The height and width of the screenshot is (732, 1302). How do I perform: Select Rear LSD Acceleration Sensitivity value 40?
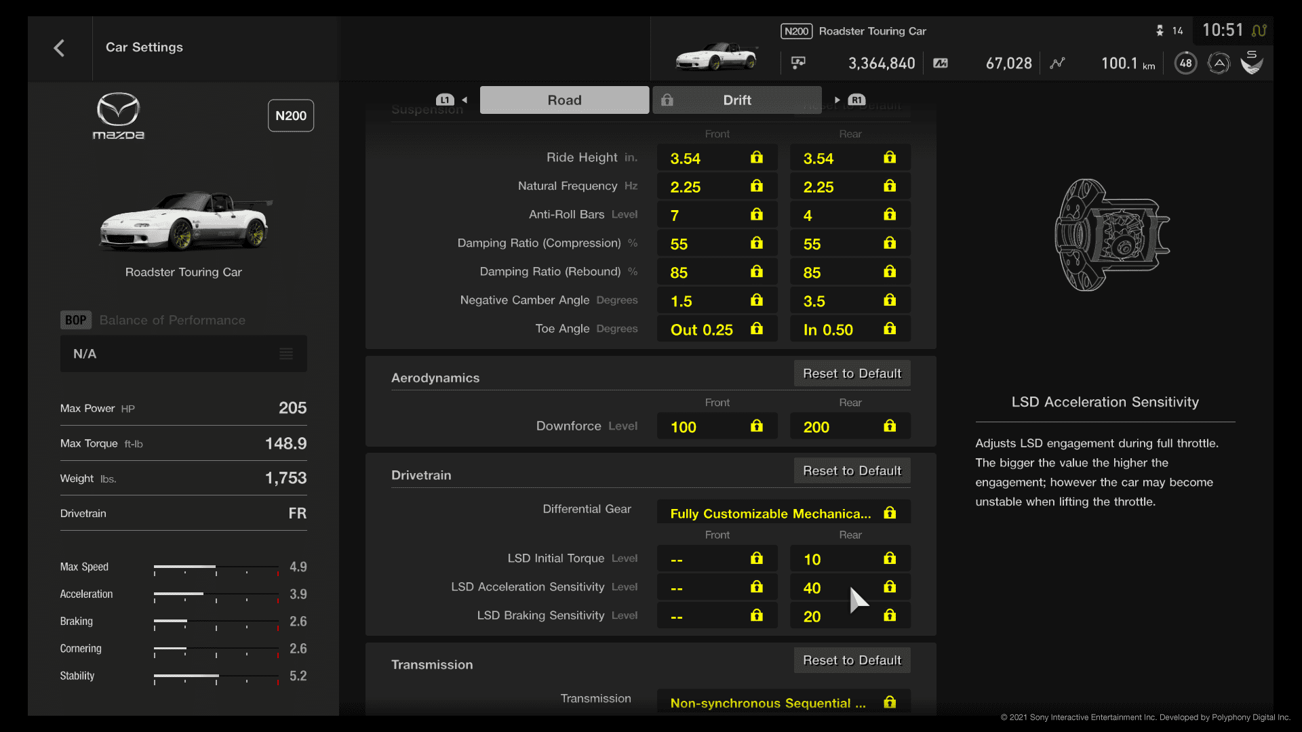(x=812, y=588)
